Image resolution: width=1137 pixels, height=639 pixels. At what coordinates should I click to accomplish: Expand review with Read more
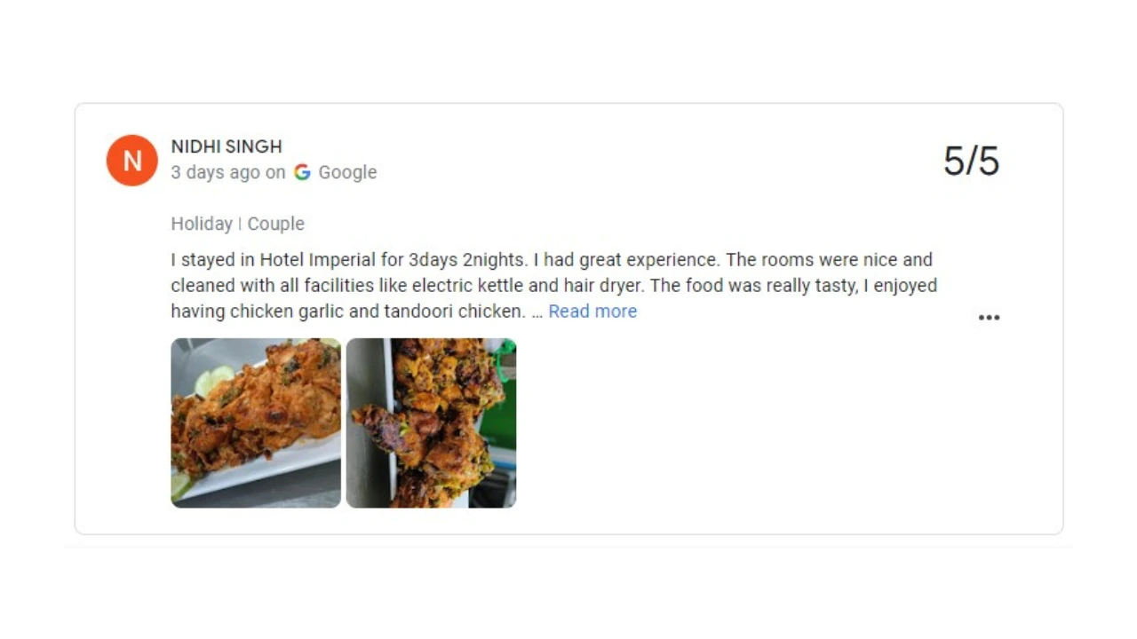(x=592, y=312)
